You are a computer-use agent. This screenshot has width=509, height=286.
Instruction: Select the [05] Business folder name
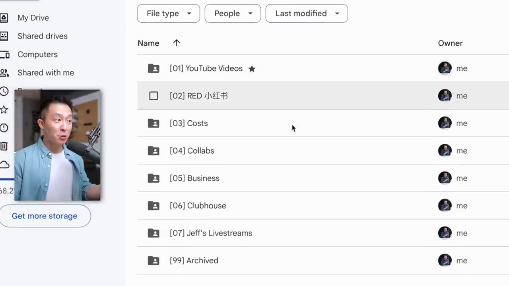194,178
